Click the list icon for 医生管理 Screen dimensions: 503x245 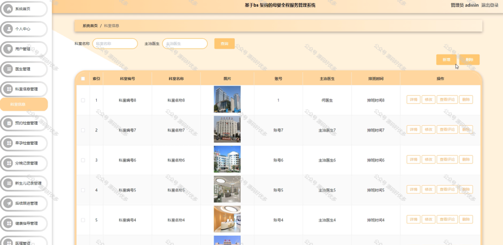9,69
